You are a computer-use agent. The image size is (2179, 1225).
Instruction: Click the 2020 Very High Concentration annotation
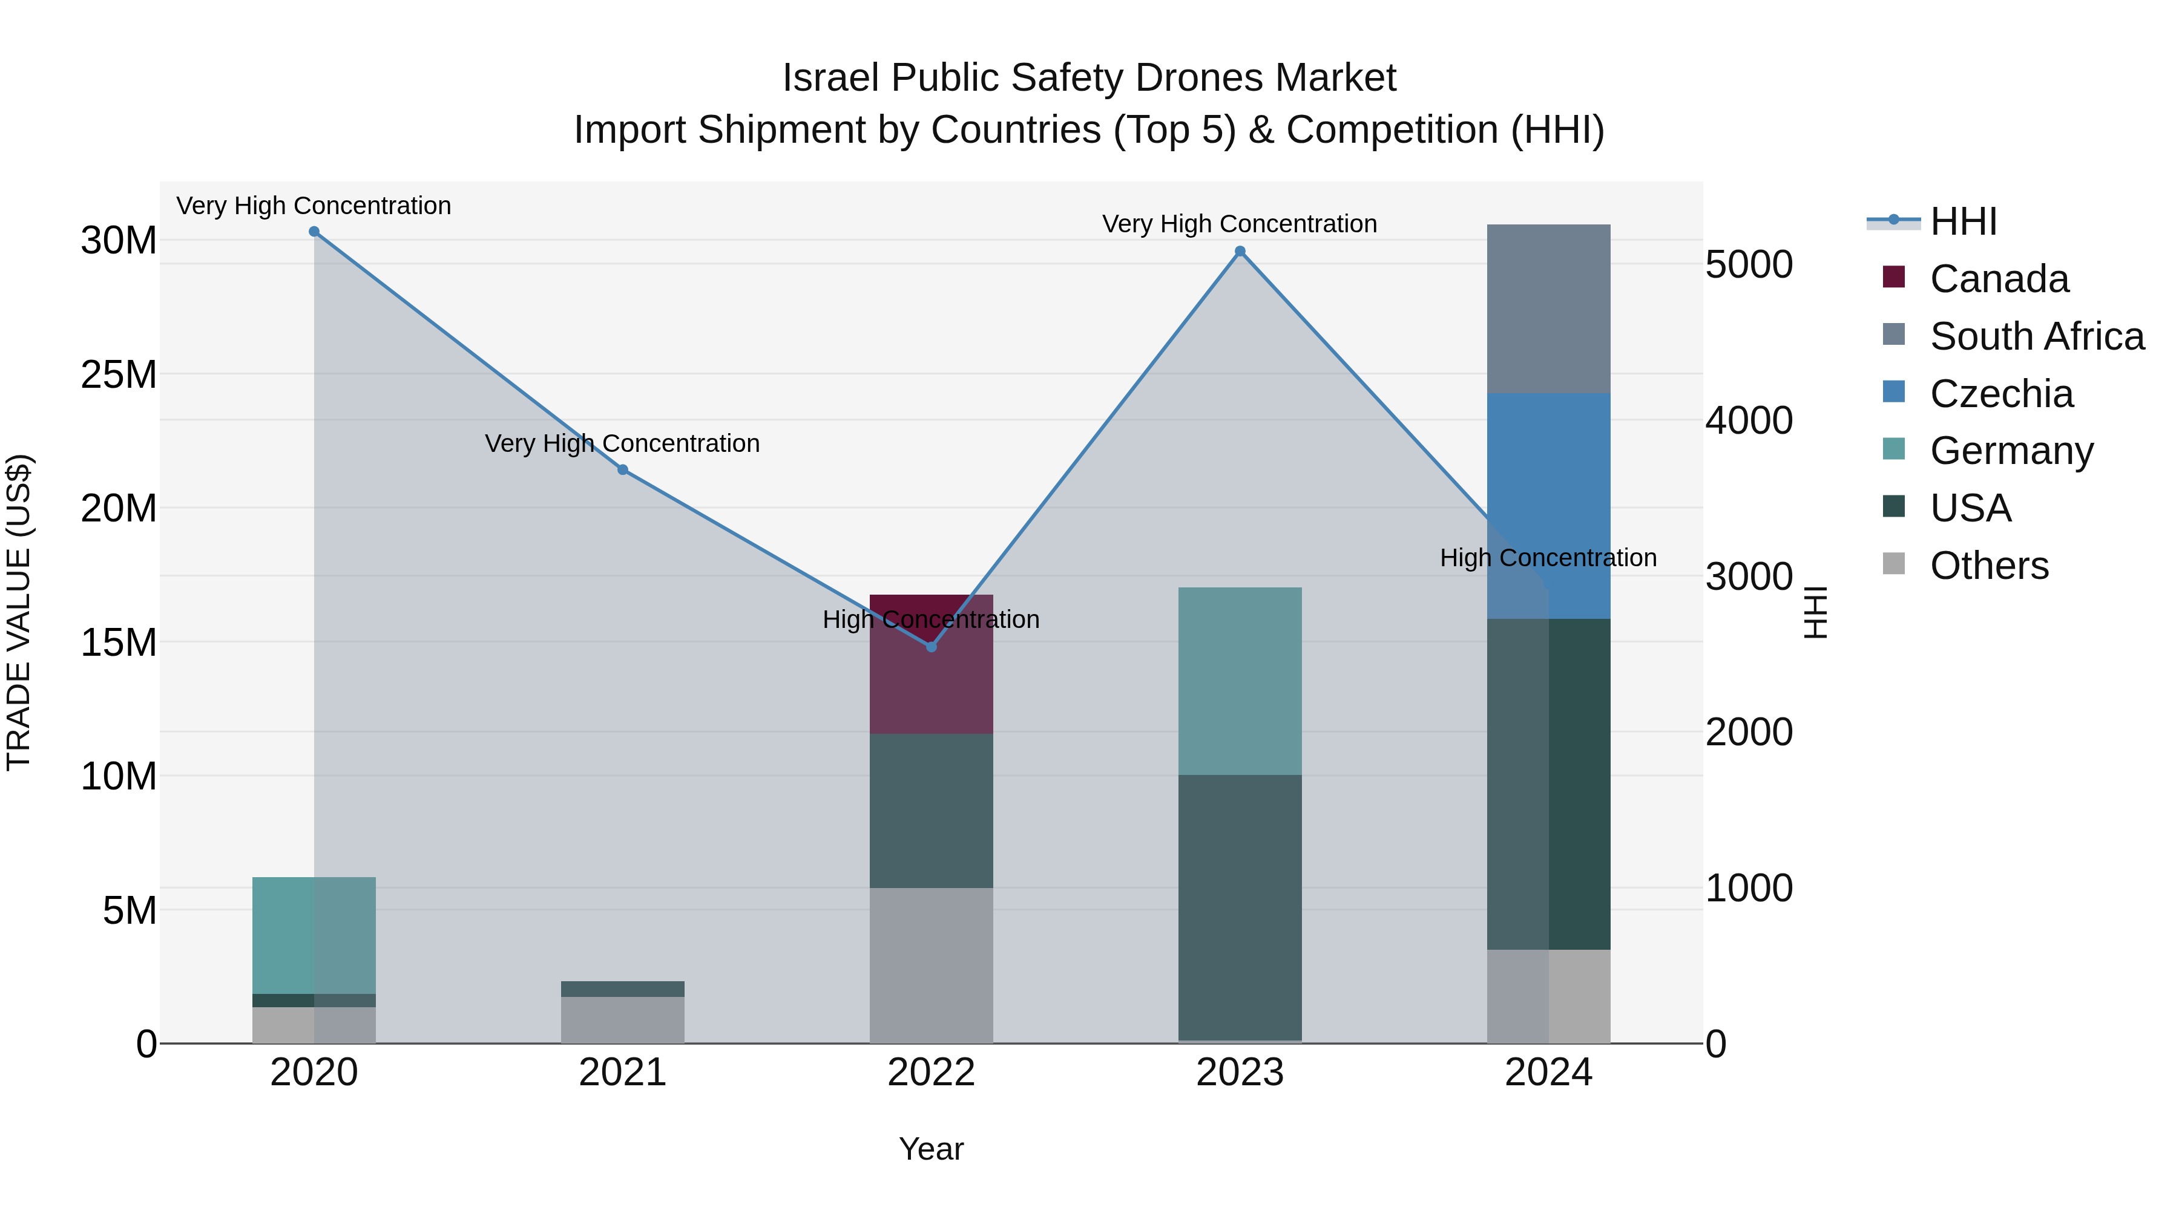click(x=314, y=206)
